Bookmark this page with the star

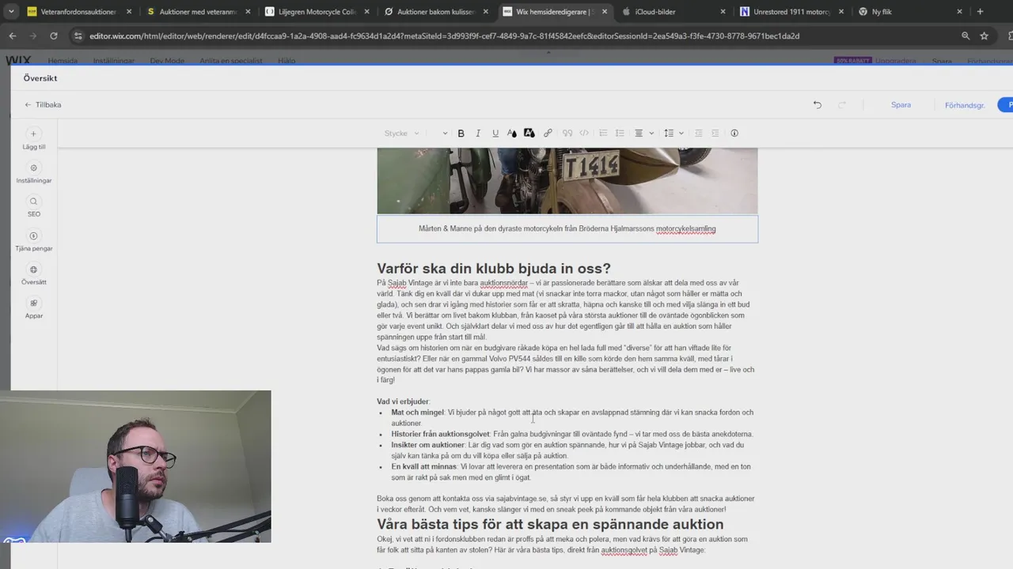[x=984, y=36]
